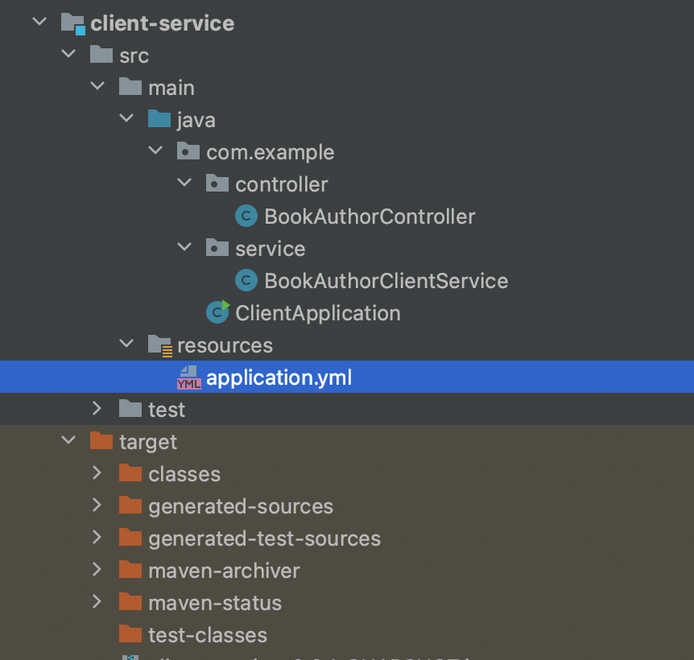694x660 pixels.
Task: Select the application.yml file name
Action: 279,378
